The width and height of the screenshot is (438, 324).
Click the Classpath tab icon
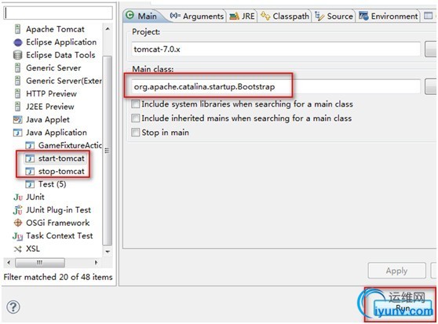[x=265, y=16]
